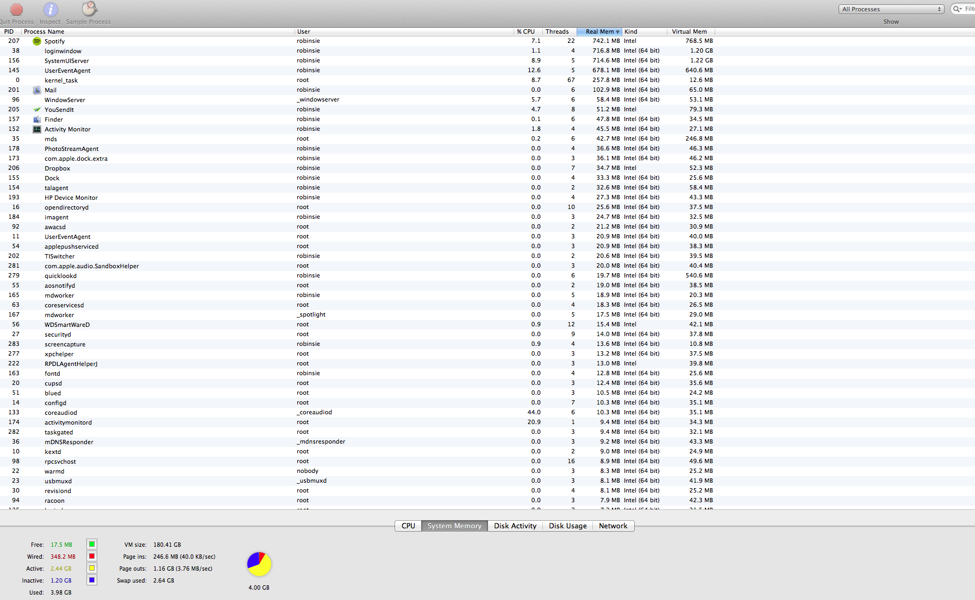975x600 pixels.
Task: Sort by the User column header
Action: (x=404, y=31)
